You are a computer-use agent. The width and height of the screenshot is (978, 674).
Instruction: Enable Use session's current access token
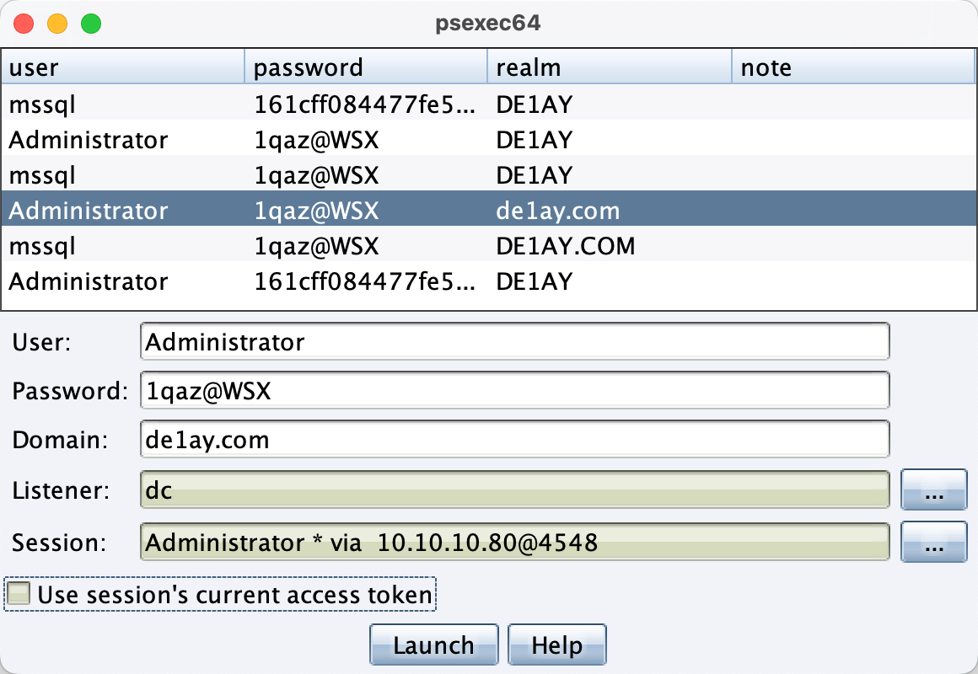pos(19,595)
